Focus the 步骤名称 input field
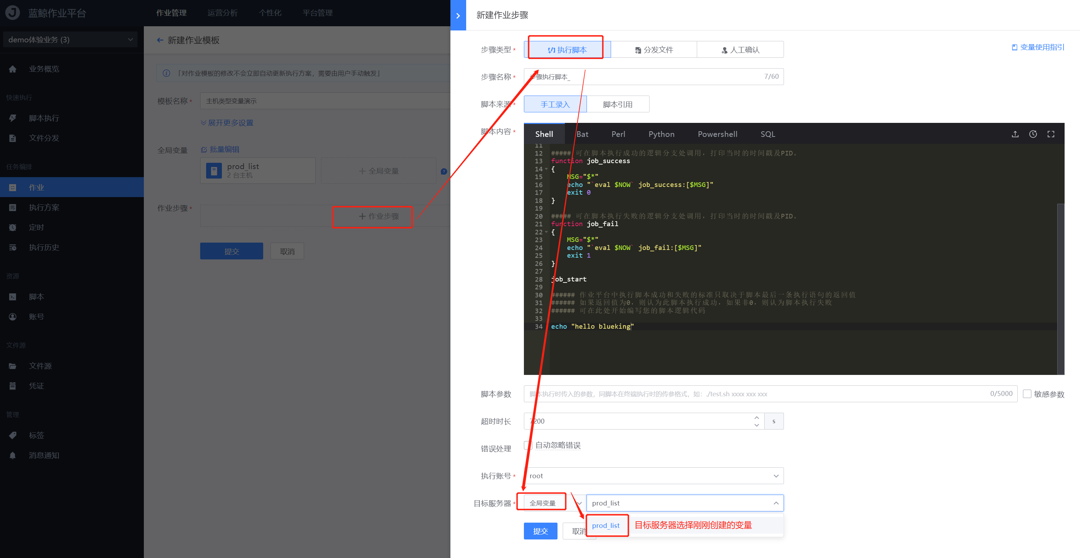The height and width of the screenshot is (558, 1080). pos(654,77)
